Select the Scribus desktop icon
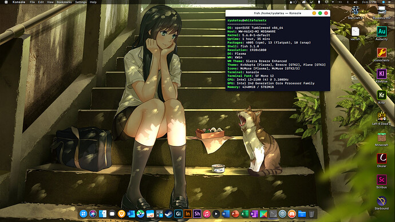 (x=382, y=181)
